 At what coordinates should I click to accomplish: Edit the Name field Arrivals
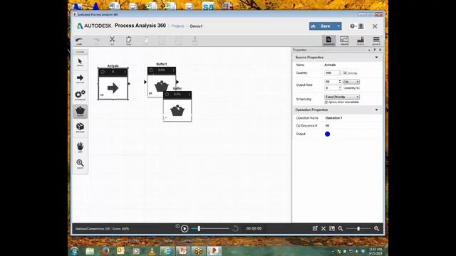click(330, 65)
